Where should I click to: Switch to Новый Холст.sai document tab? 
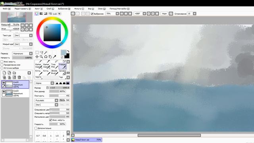click(87, 140)
